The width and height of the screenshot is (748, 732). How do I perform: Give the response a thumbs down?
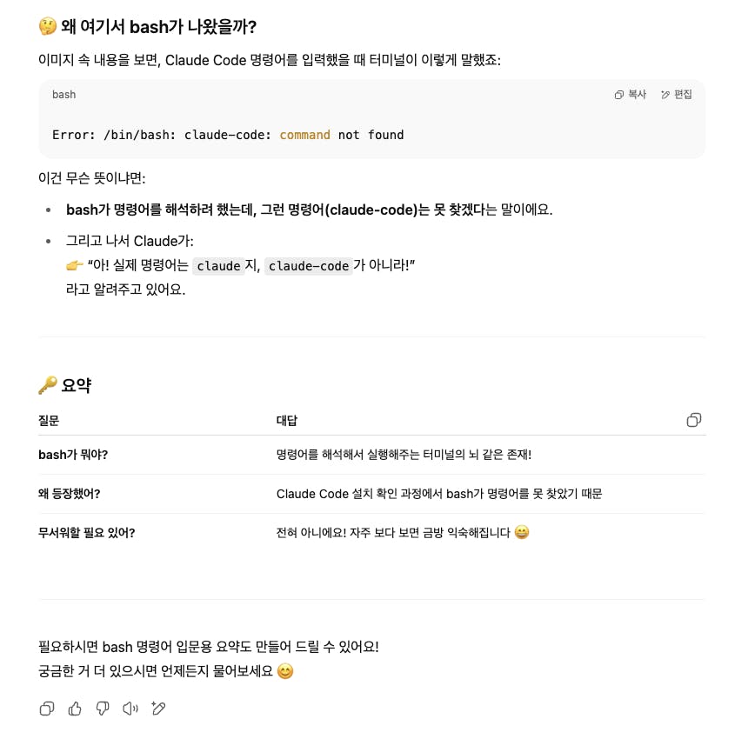point(103,709)
